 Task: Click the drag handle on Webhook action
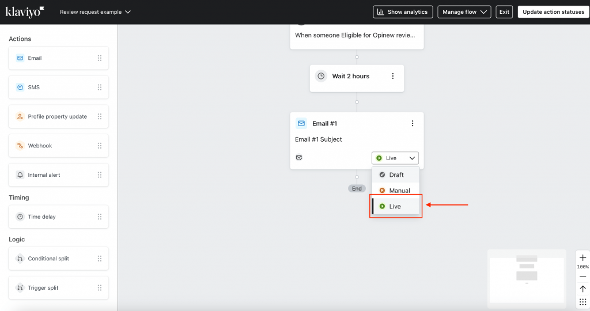tap(99, 146)
